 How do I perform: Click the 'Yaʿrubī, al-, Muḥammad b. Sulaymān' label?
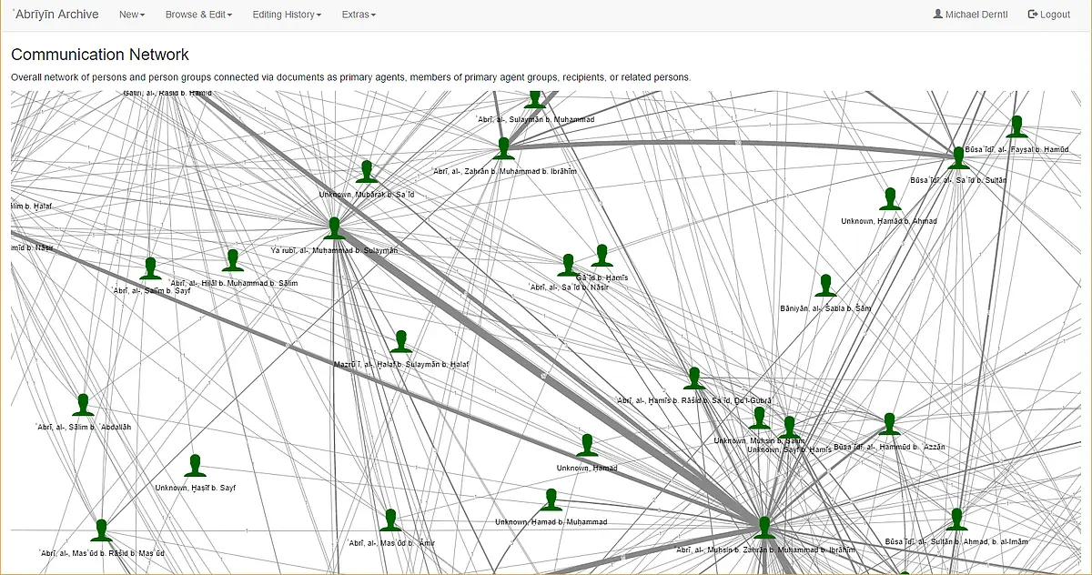point(334,250)
